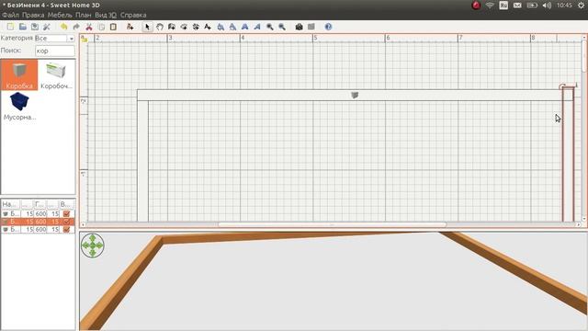The image size is (588, 331).
Task: Click the 3D view right navigation arrow
Action: click(100, 245)
